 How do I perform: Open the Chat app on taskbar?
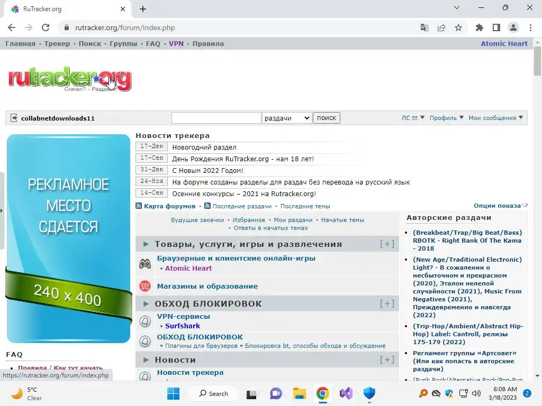pyautogui.click(x=275, y=393)
